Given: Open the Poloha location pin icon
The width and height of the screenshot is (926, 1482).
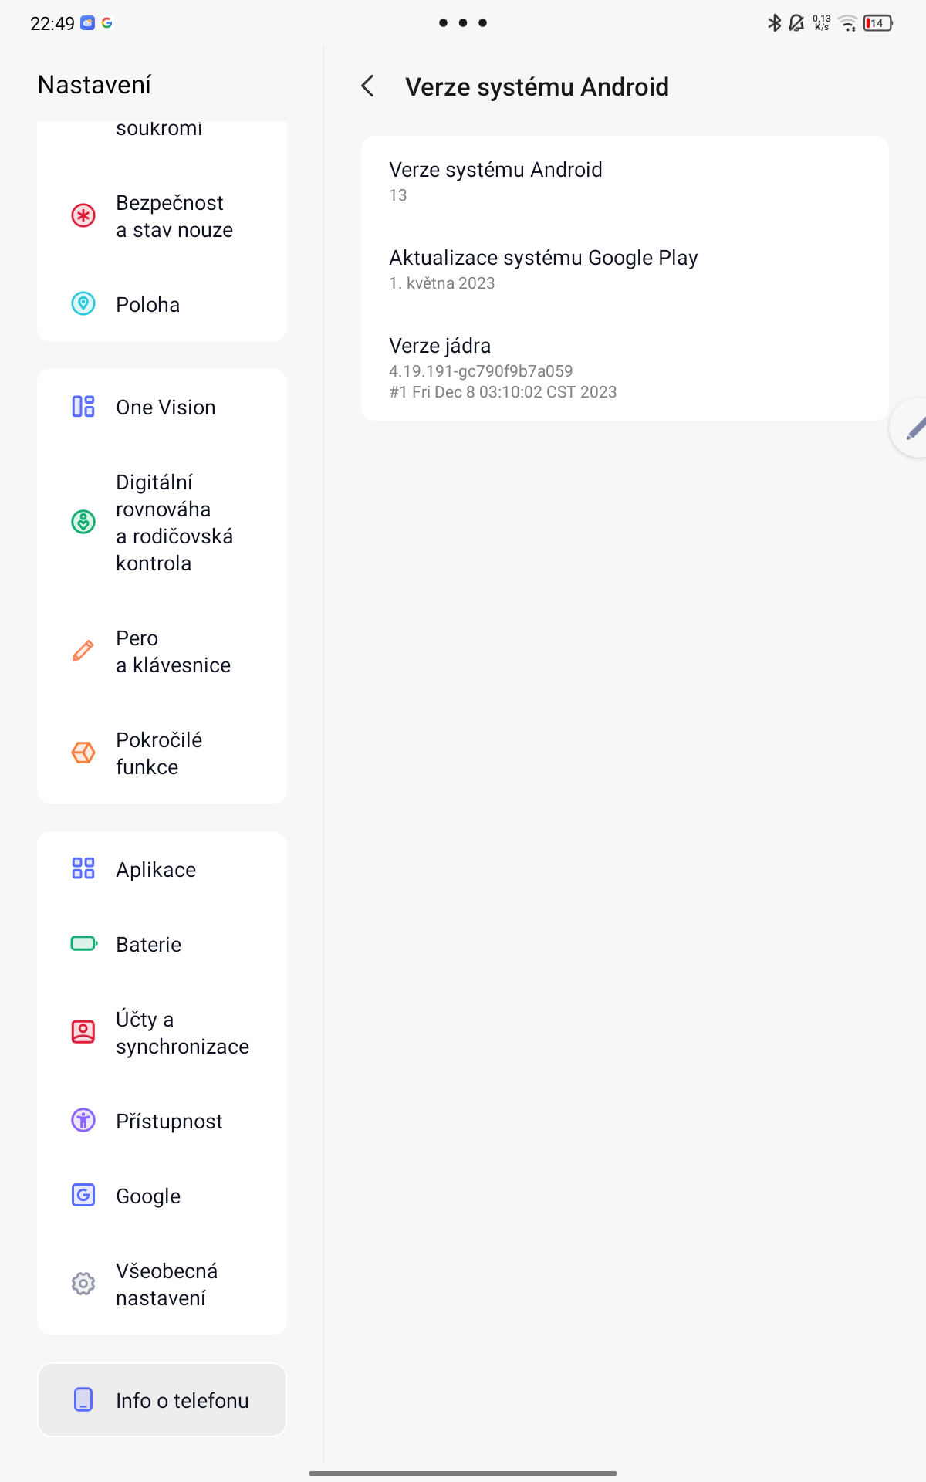Looking at the screenshot, I should coord(83,304).
